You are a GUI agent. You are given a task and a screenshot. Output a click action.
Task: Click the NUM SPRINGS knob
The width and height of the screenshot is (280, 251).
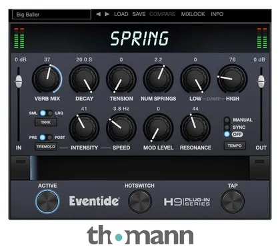(x=159, y=79)
